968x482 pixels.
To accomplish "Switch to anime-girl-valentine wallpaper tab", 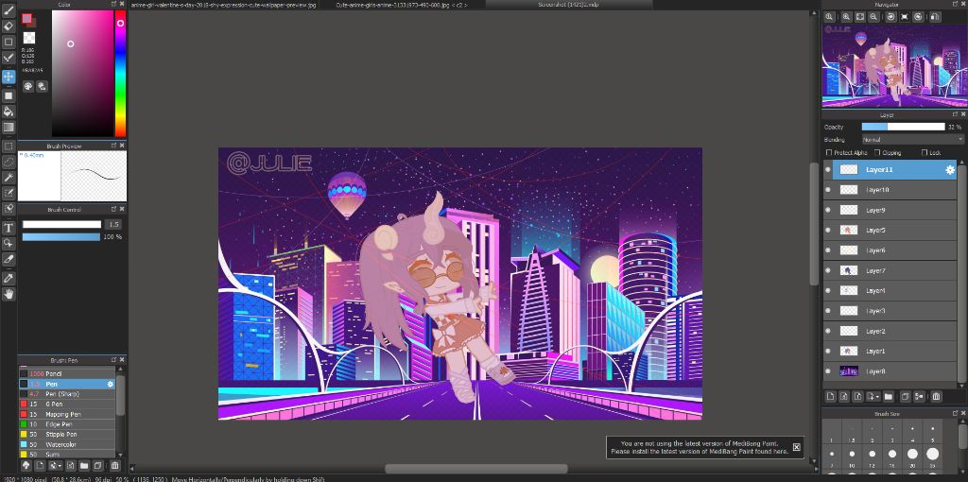I will (x=225, y=5).
